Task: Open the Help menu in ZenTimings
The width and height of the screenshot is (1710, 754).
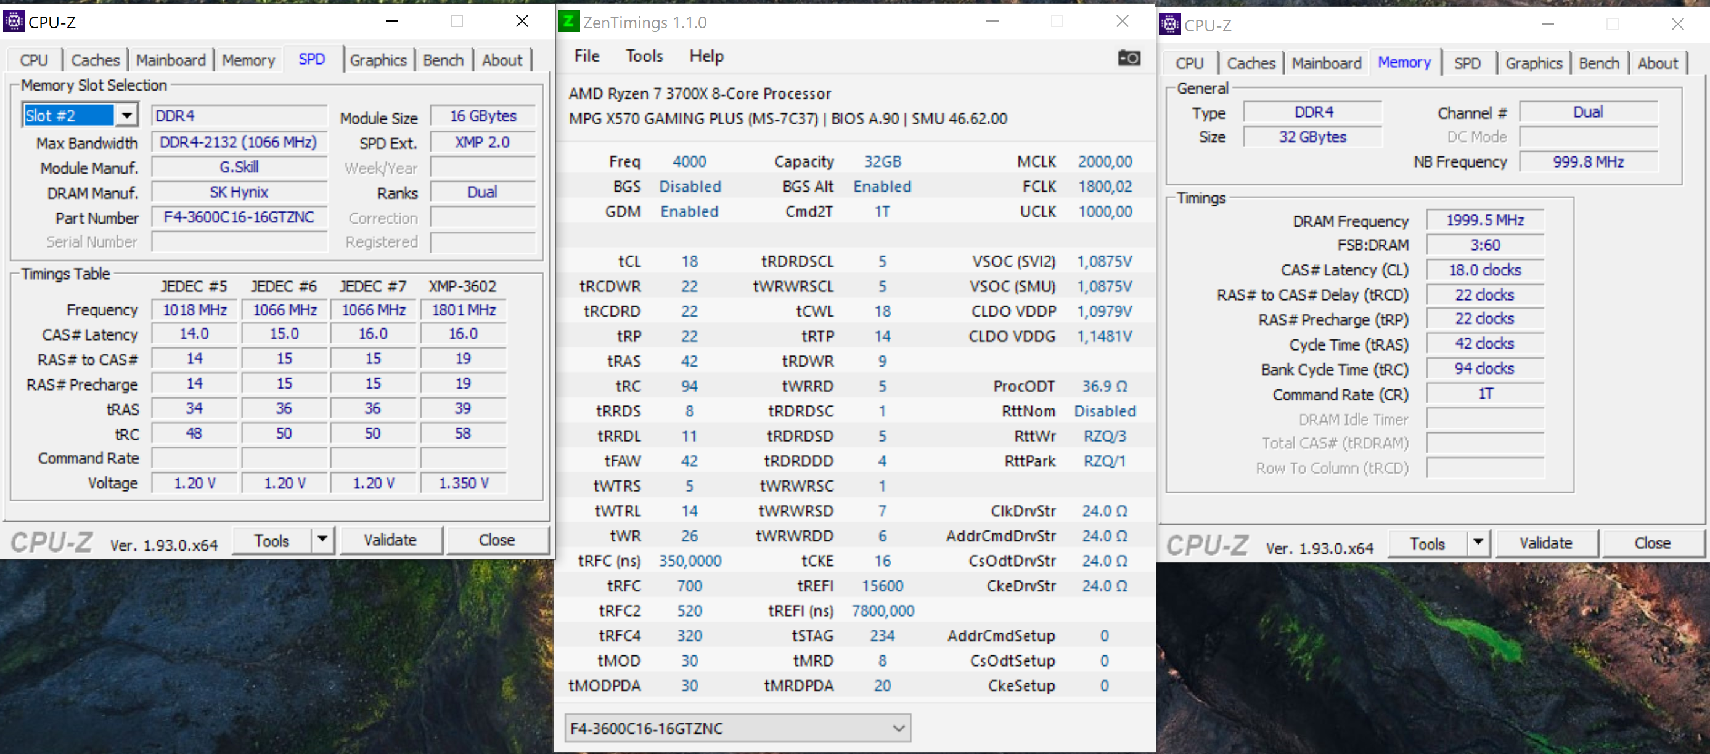Action: 706,55
